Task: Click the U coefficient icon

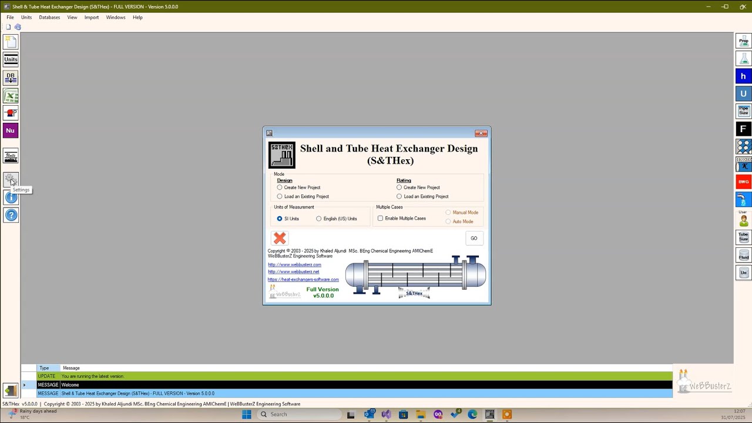Action: (x=744, y=94)
